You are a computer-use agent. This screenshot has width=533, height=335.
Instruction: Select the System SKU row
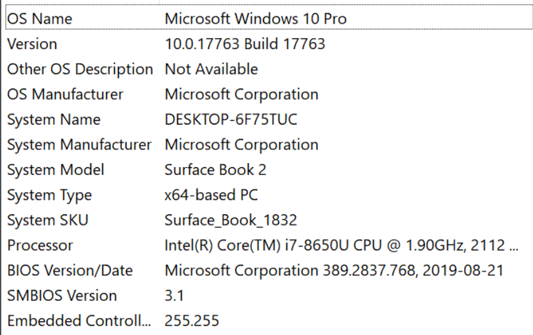pyautogui.click(x=269, y=220)
